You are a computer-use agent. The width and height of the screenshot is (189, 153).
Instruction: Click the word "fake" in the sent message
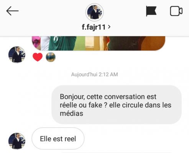[x=95, y=105]
